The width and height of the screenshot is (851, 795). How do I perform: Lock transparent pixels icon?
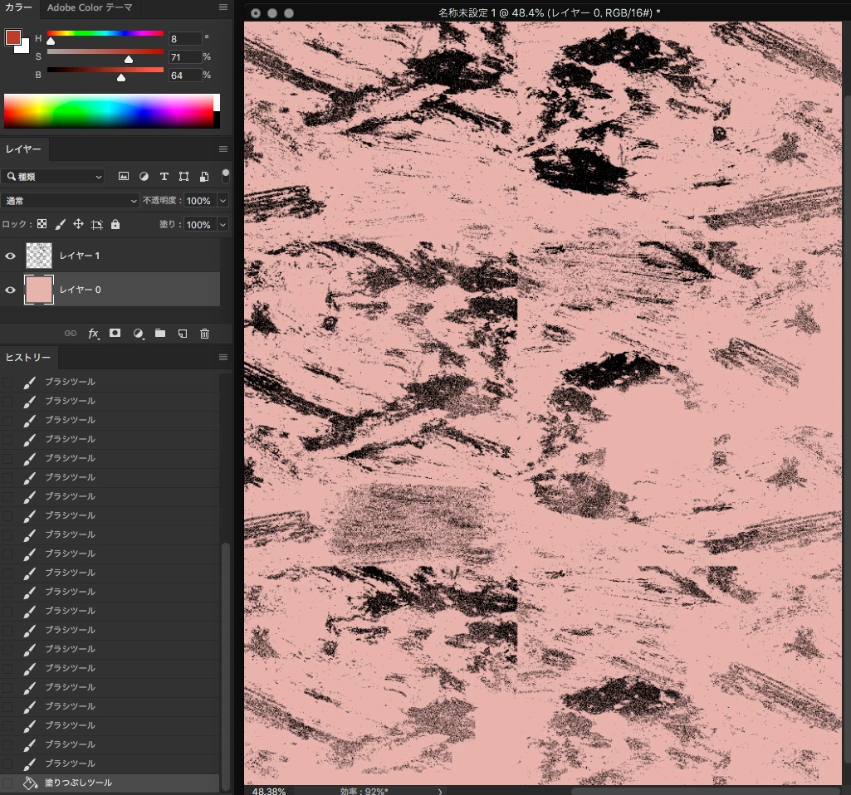pos(42,224)
